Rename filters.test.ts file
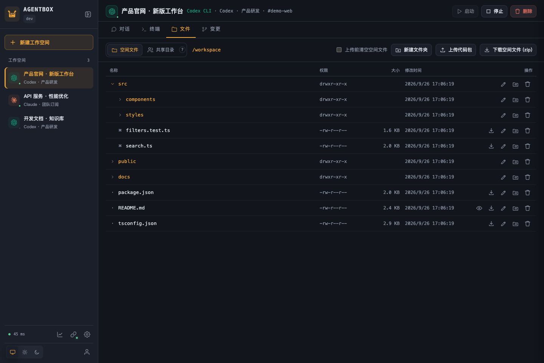This screenshot has width=544, height=363. [503, 130]
